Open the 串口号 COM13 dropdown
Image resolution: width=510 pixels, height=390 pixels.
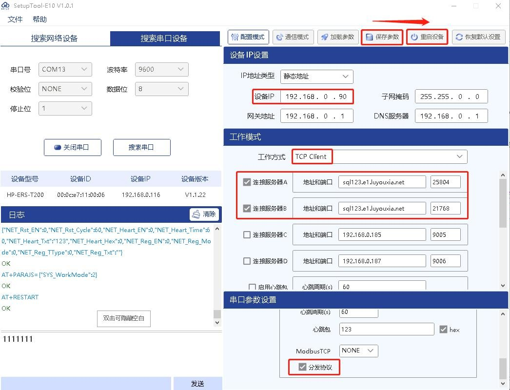pos(65,69)
